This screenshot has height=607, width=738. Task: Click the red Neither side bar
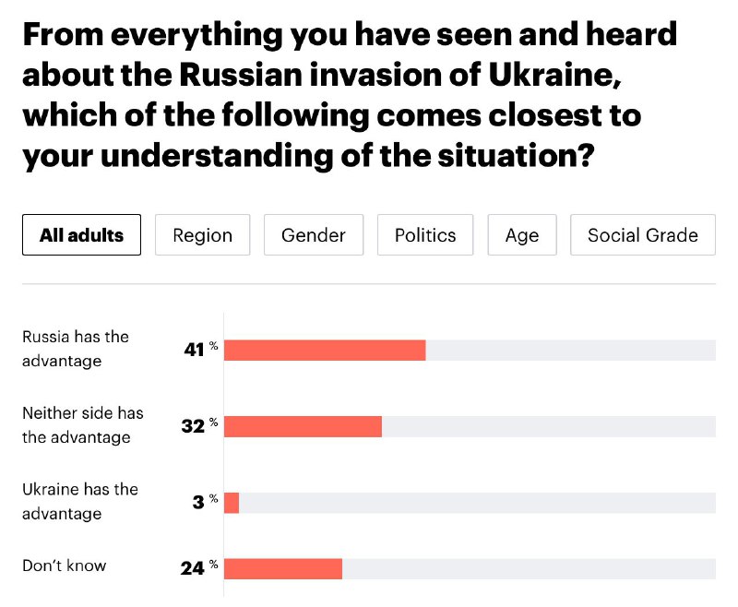click(303, 426)
